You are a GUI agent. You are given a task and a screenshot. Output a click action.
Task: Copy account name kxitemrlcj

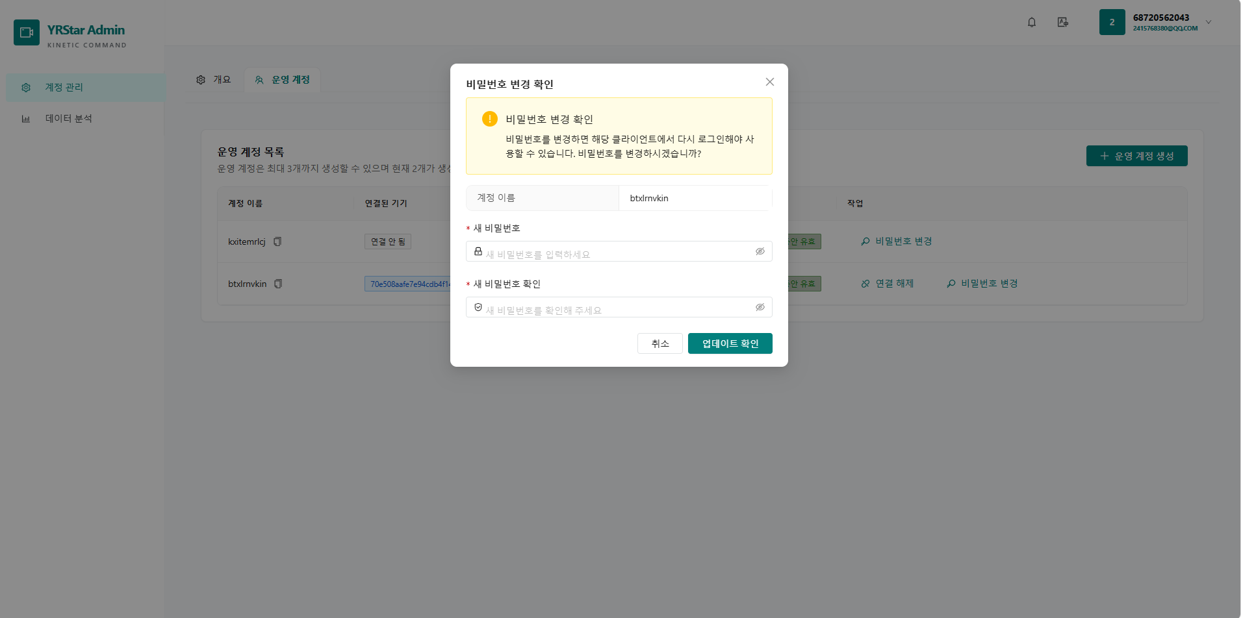pos(277,241)
